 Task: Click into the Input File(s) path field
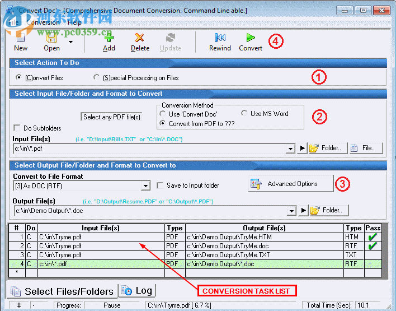pyautogui.click(x=149, y=148)
